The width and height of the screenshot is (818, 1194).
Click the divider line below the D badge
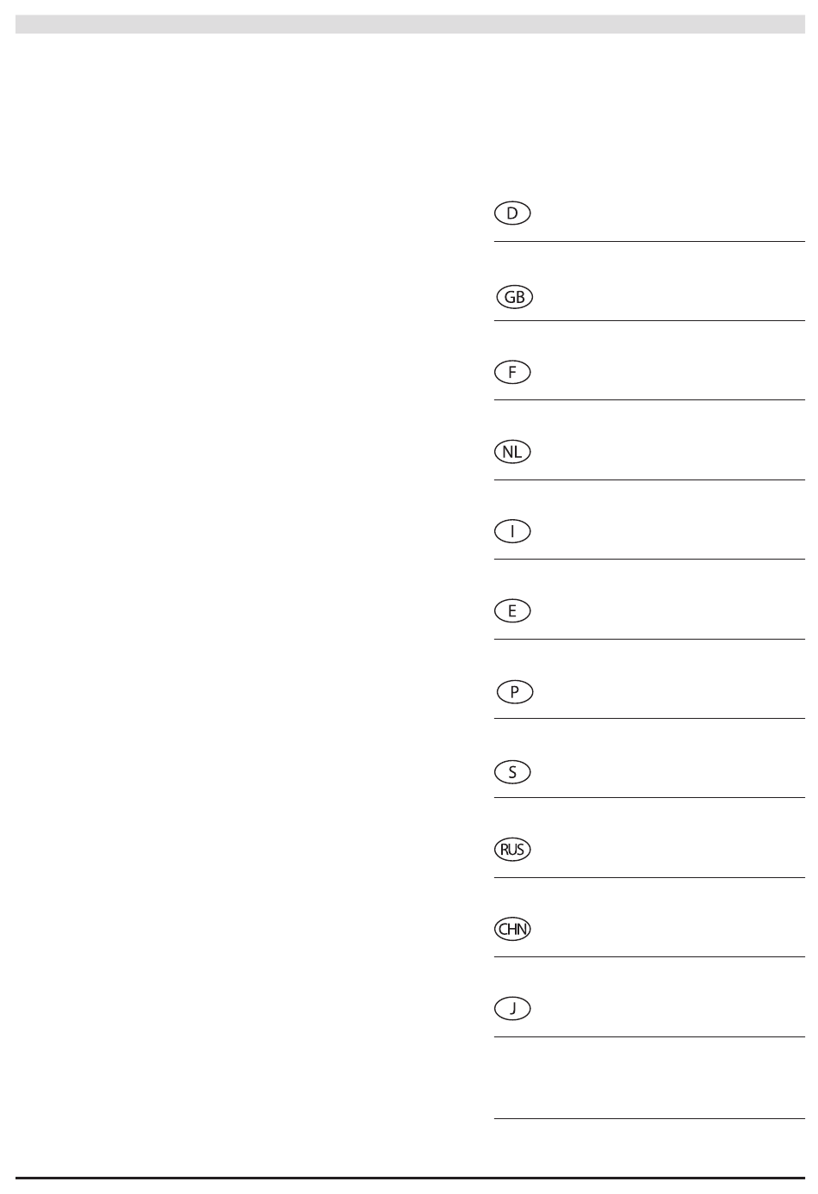(649, 242)
